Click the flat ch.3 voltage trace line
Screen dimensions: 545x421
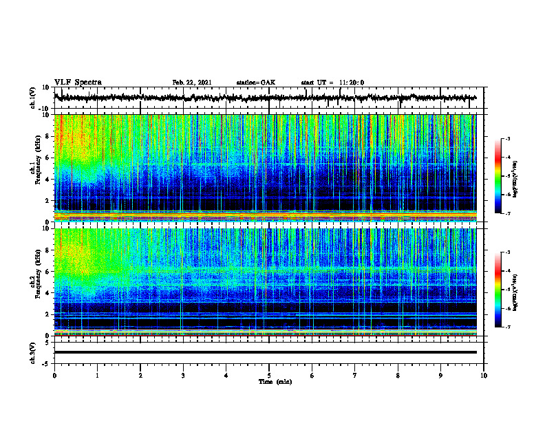265,352
